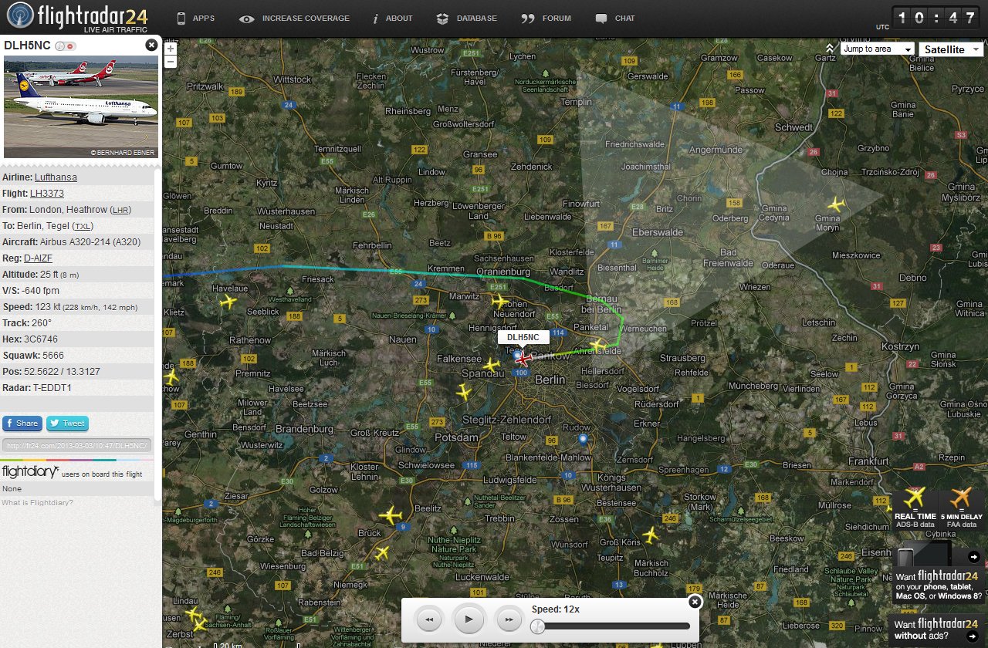
Task: Open the Flightradar24 mobile apps promo arrow
Action: [974, 556]
